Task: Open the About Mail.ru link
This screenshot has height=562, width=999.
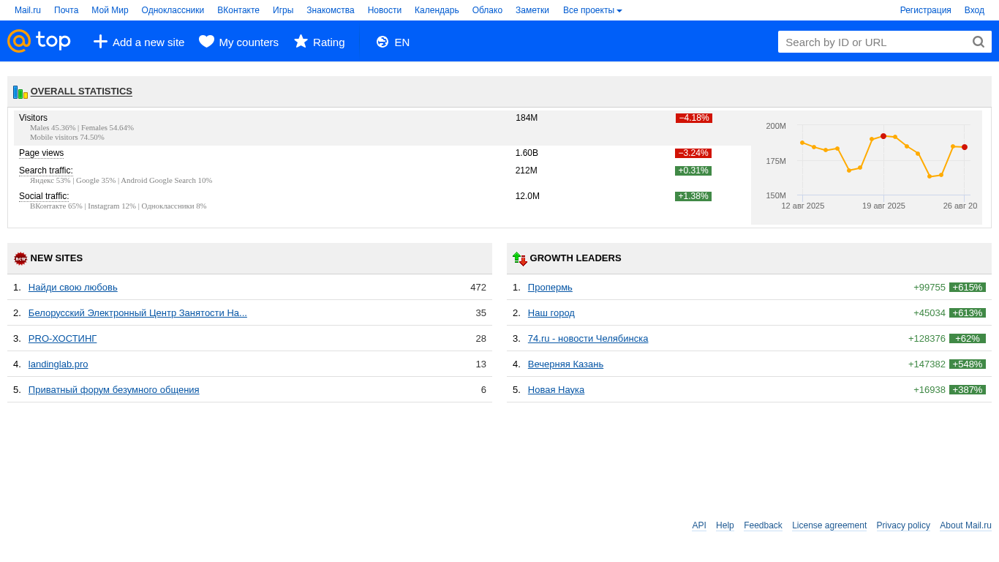Action: (x=965, y=525)
